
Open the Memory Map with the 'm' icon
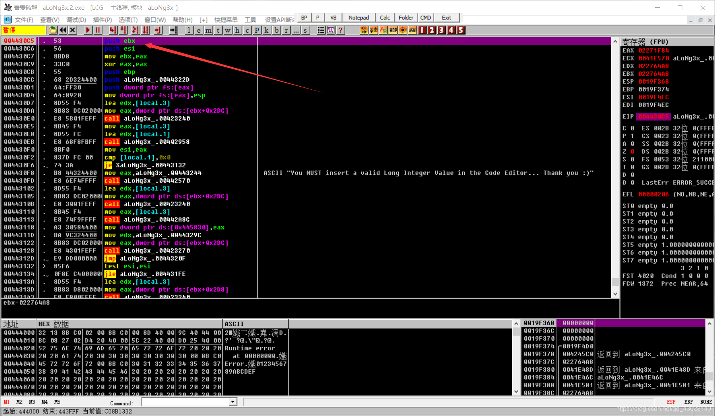point(209,30)
